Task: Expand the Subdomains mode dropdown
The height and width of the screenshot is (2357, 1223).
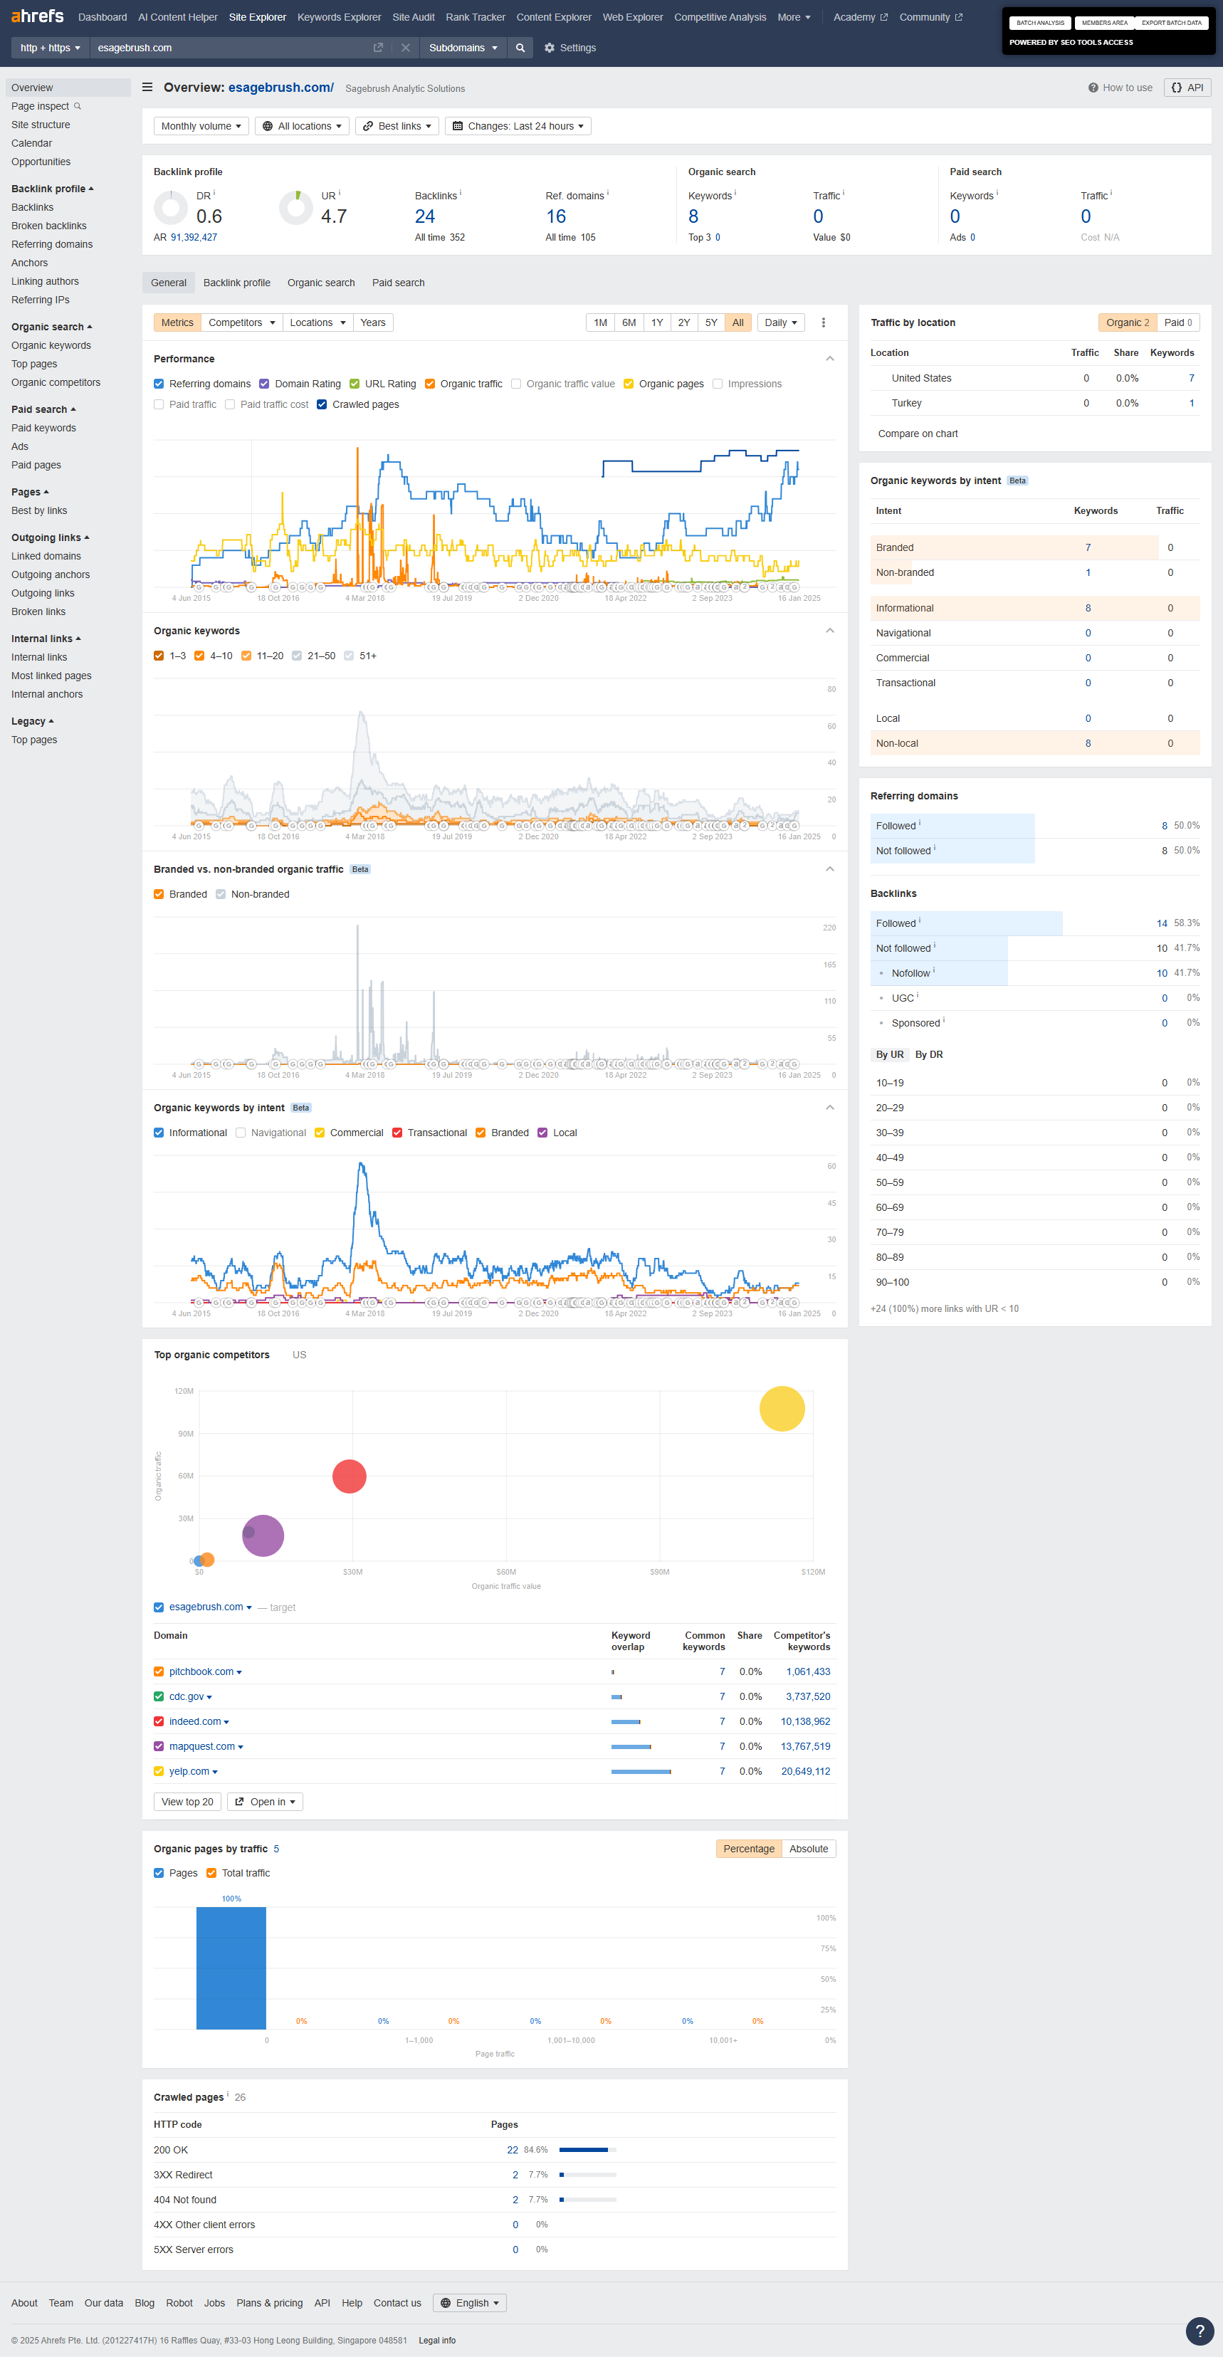Action: click(463, 48)
